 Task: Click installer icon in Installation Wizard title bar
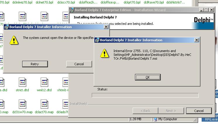click(72, 10)
